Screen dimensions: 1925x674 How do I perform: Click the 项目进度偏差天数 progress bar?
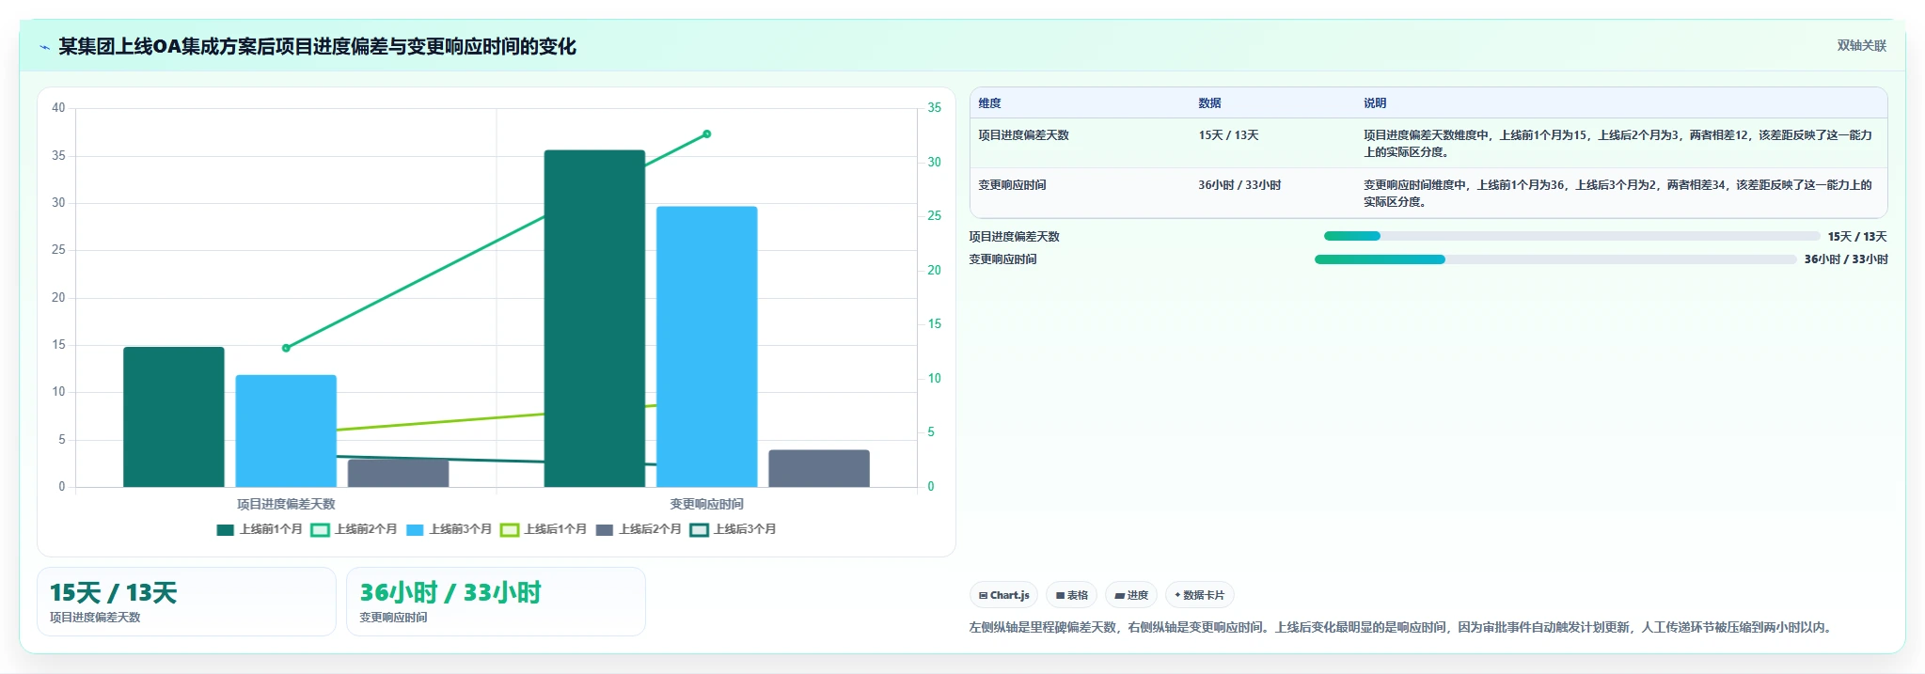(1571, 236)
